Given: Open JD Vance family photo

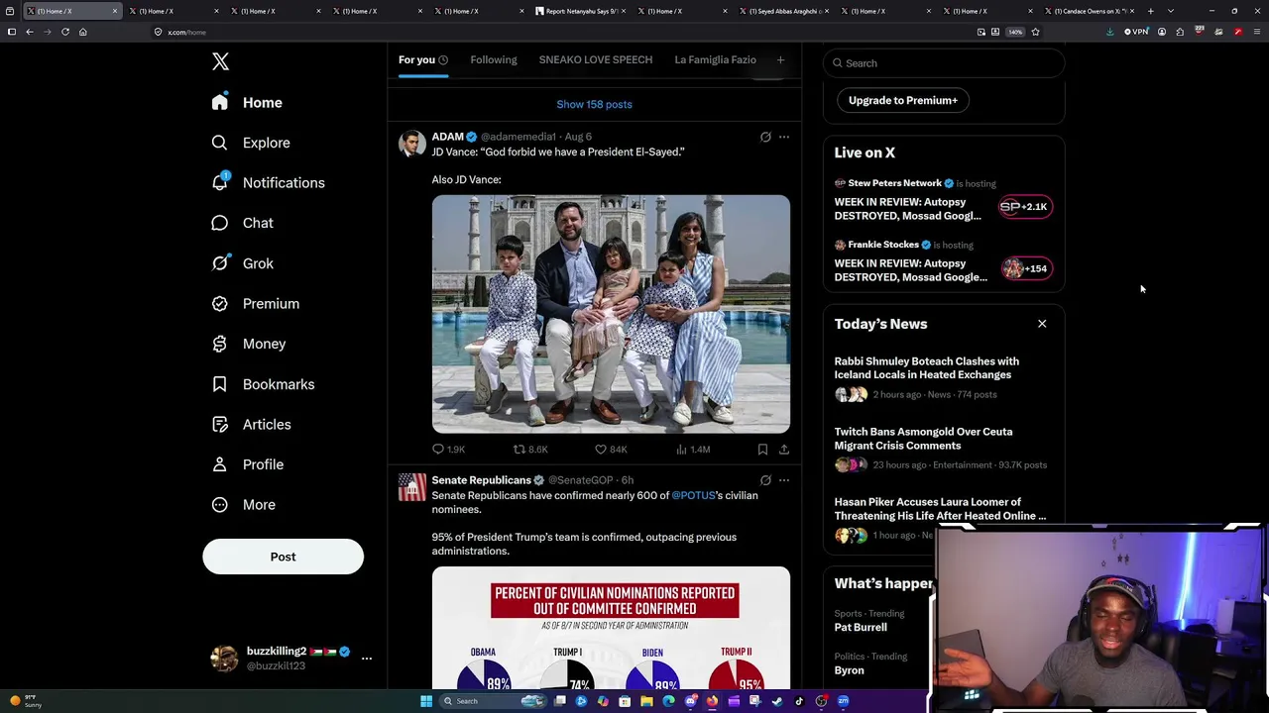Looking at the screenshot, I should pos(611,314).
